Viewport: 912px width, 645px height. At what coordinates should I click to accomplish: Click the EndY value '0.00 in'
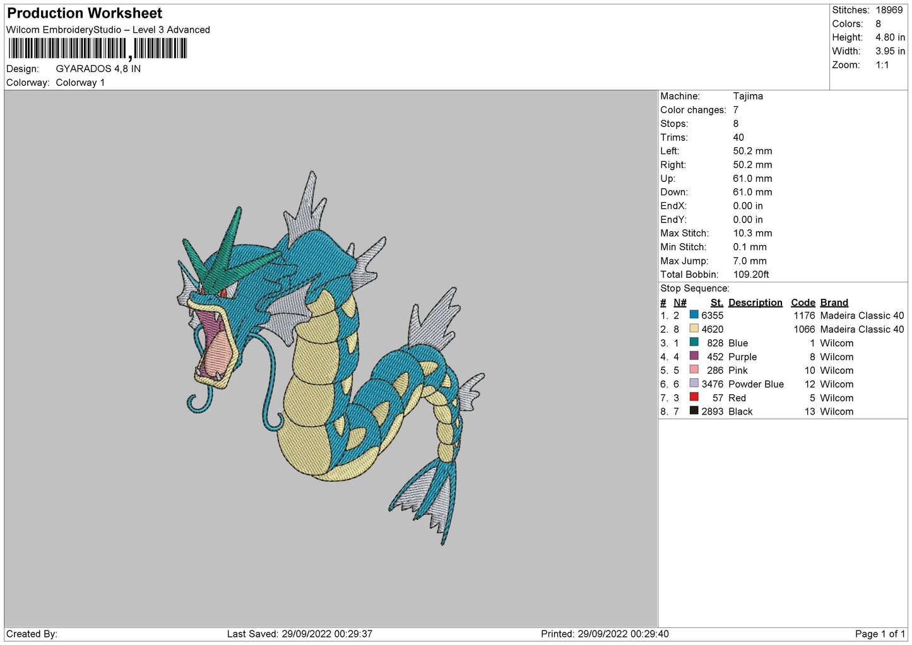748,220
